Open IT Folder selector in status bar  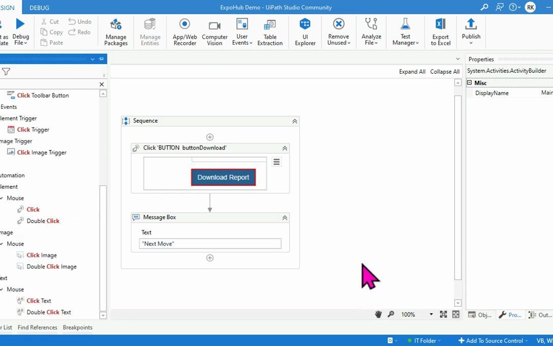pyautogui.click(x=424, y=341)
